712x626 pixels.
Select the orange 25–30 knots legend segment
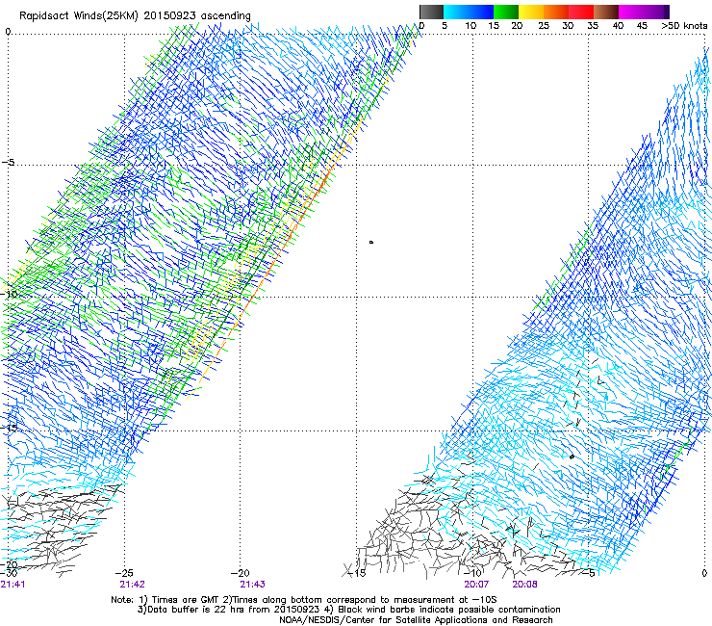point(556,12)
